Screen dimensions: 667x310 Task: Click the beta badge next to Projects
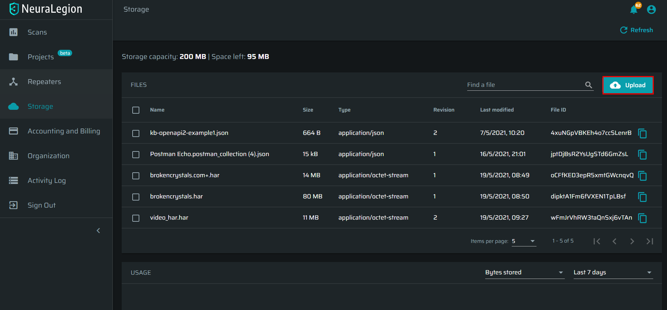pyautogui.click(x=65, y=53)
